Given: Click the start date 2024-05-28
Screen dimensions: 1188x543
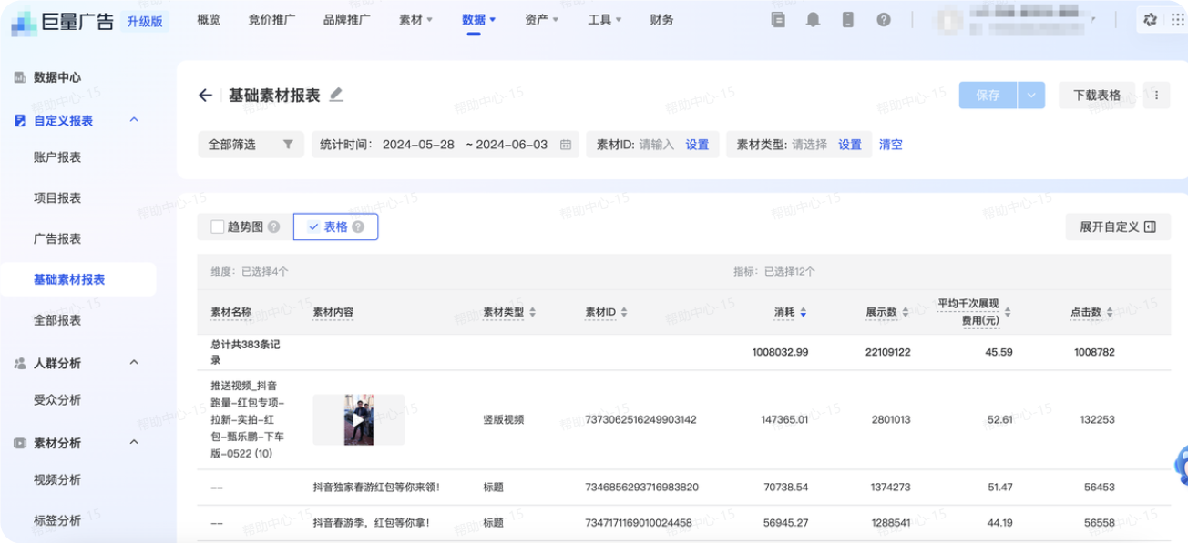Looking at the screenshot, I should pyautogui.click(x=418, y=145).
